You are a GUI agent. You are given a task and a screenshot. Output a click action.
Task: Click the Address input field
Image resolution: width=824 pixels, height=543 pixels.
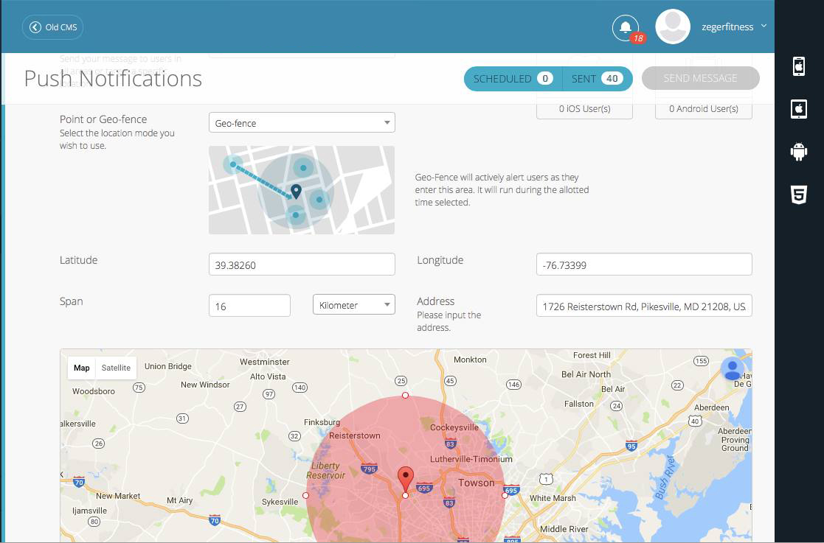(643, 306)
